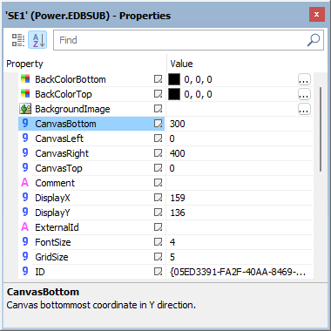
Task: Open ellipsis editor for BackColorTop
Action: (x=304, y=94)
